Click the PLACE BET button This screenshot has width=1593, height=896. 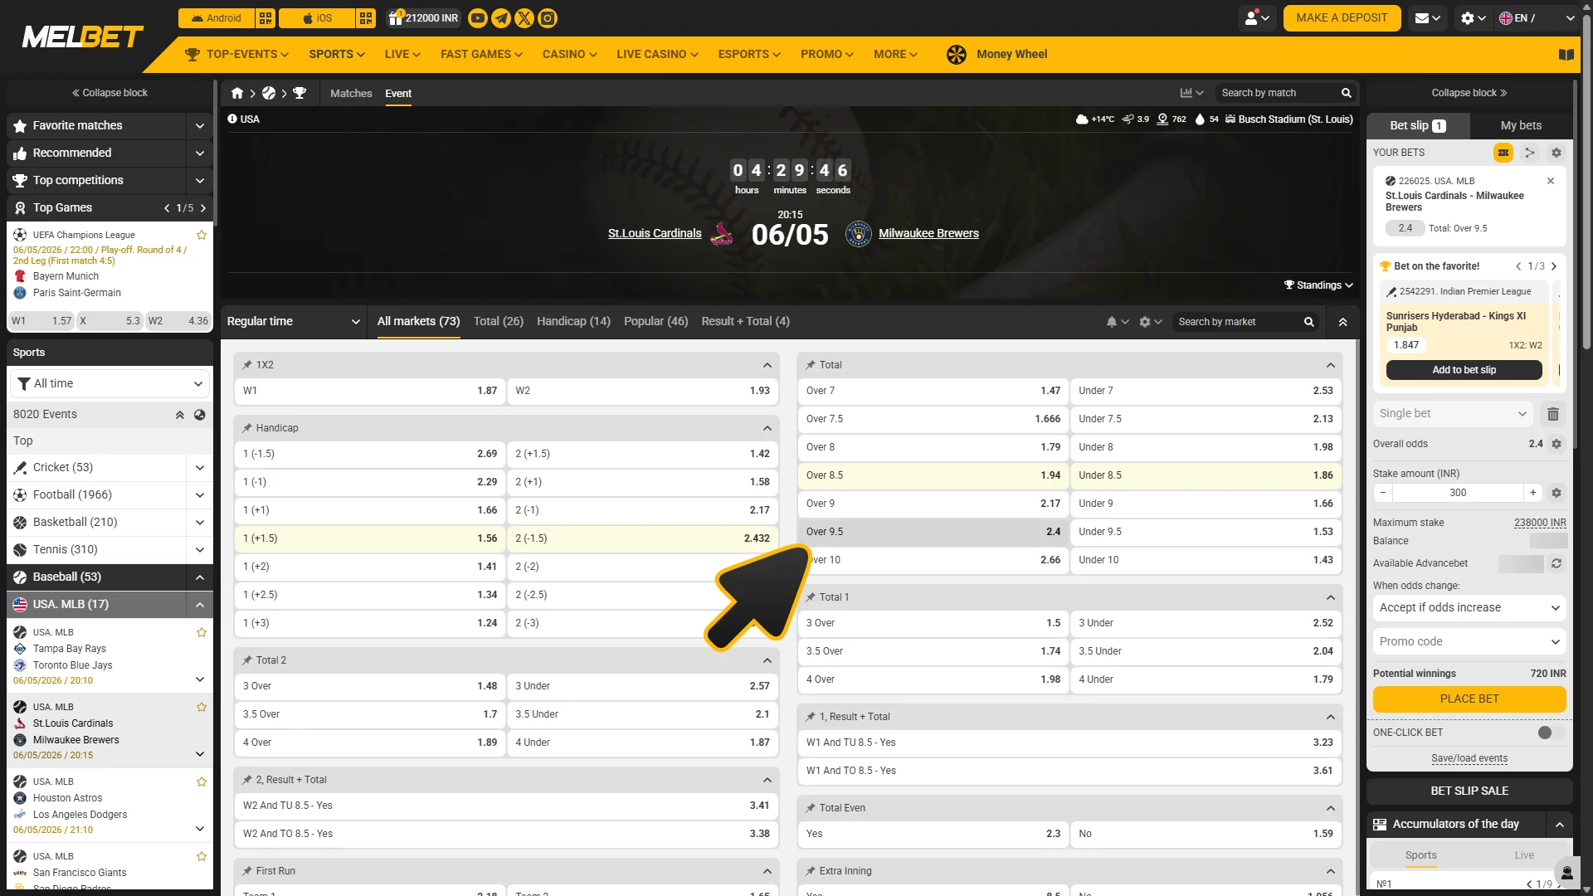[x=1469, y=699]
